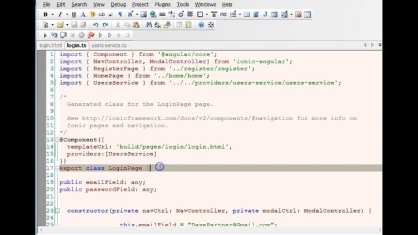Toggle full screen mode icon
Viewport: 418px width, 235px height.
point(210,25)
